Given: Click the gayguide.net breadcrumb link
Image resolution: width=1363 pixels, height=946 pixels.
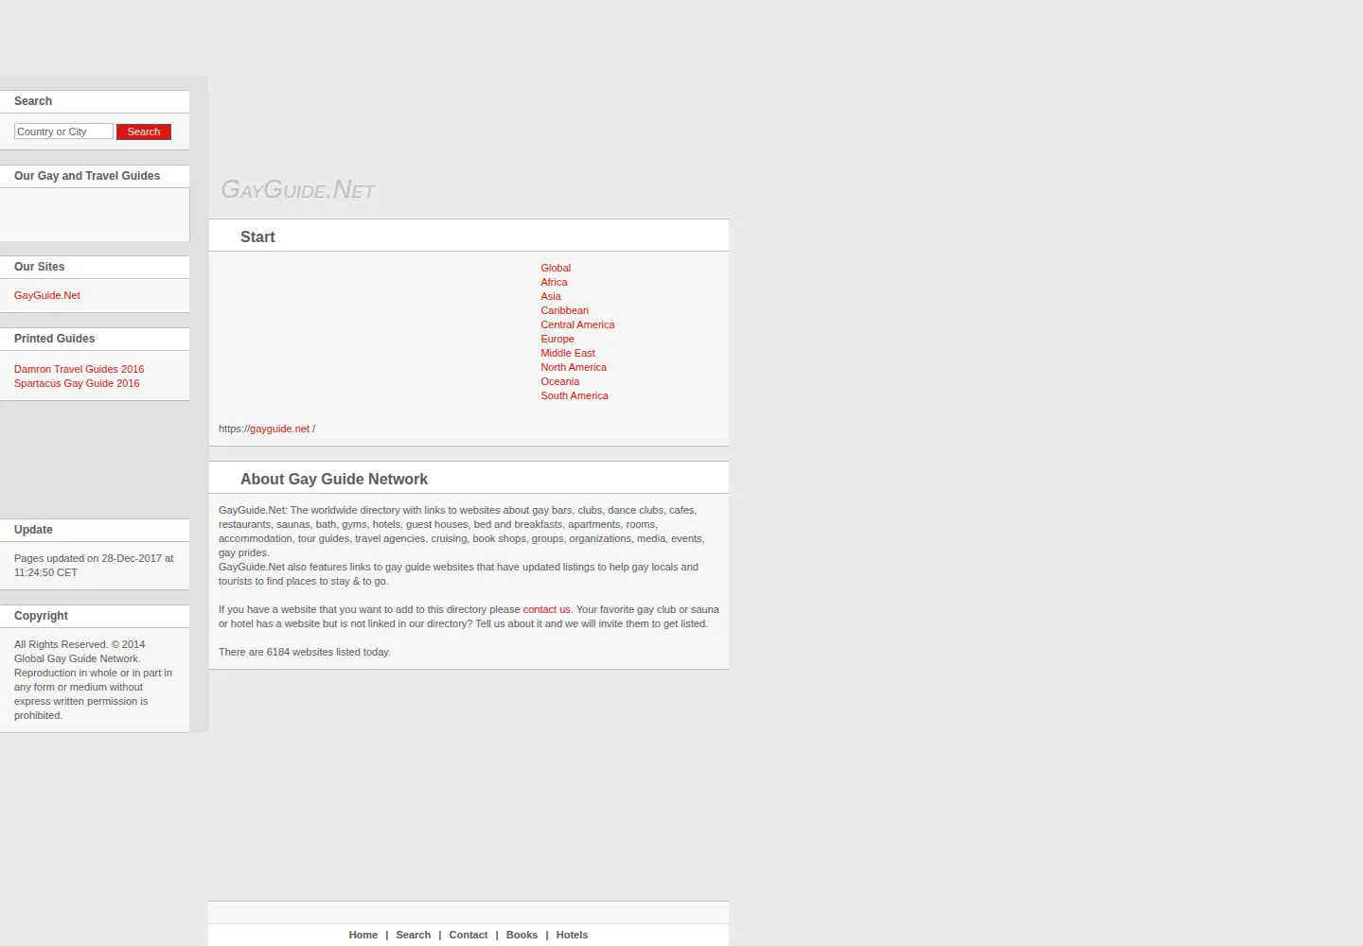Looking at the screenshot, I should pos(279,429).
